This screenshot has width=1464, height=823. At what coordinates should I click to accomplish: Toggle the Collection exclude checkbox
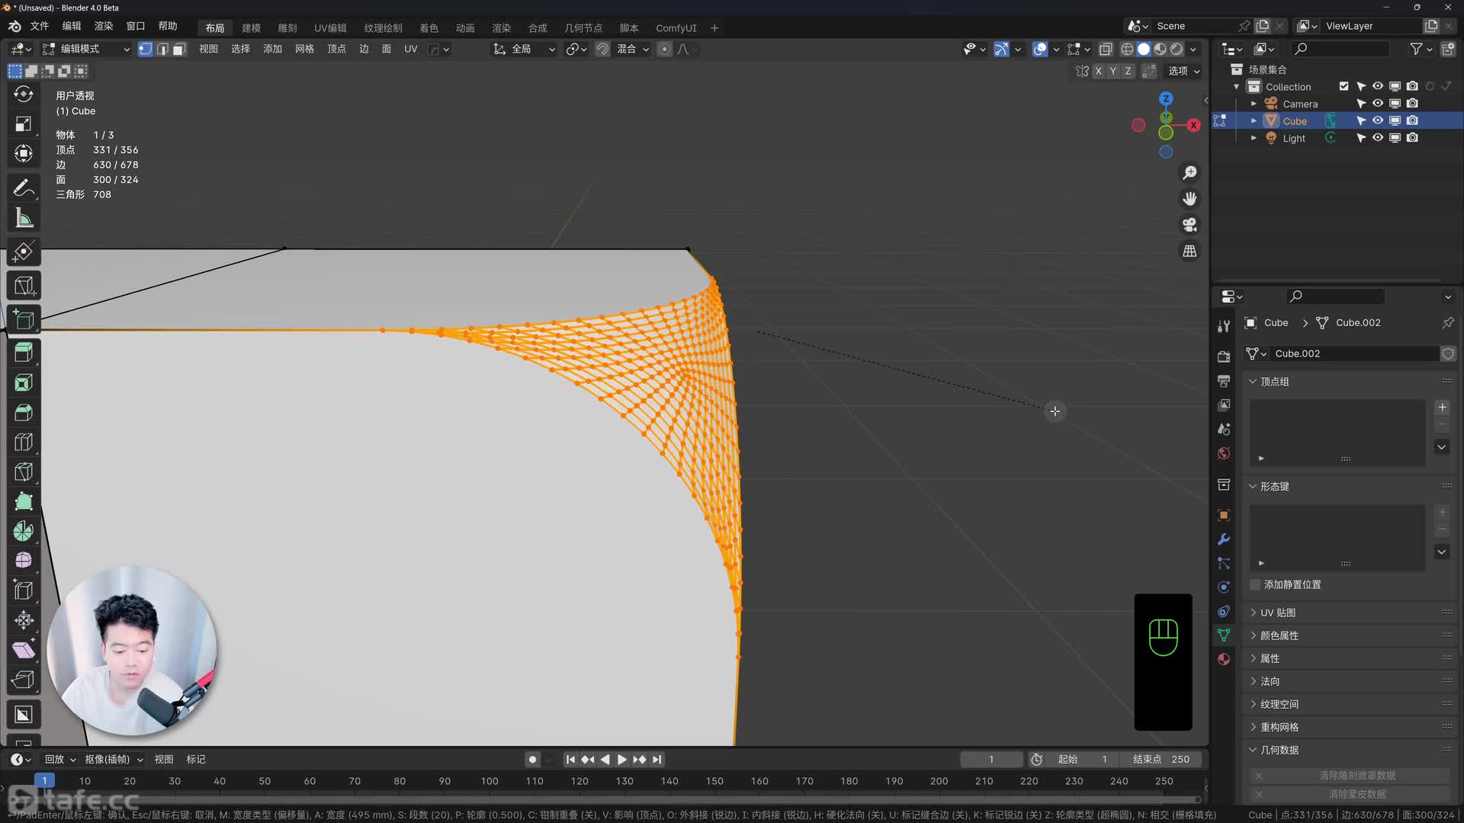click(x=1344, y=86)
